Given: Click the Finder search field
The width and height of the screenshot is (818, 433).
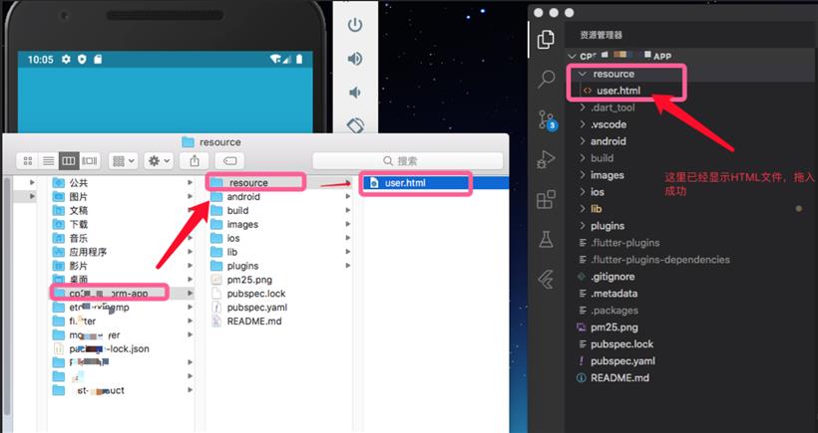Looking at the screenshot, I should click(x=407, y=161).
